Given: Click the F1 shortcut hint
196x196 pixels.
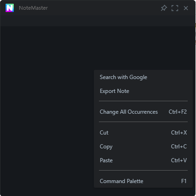Looking at the screenshot, I should tap(184, 181).
